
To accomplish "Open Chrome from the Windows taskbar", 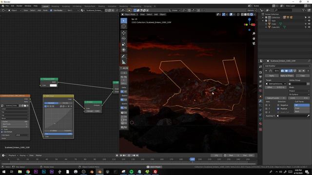I will (28, 172).
